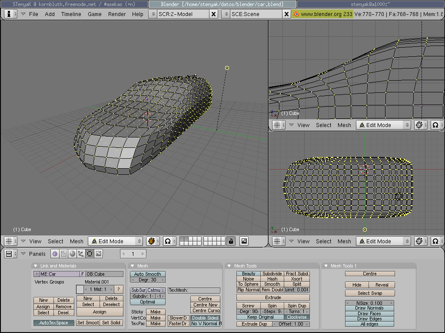Open Edit Mode dropdown in main 3D view
Image resolution: width=445 pixels, height=333 pixels.
(x=115, y=241)
